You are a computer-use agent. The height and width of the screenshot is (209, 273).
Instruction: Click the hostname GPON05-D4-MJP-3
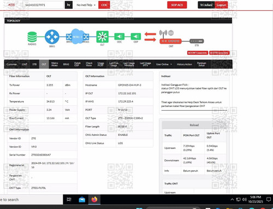(x=129, y=85)
